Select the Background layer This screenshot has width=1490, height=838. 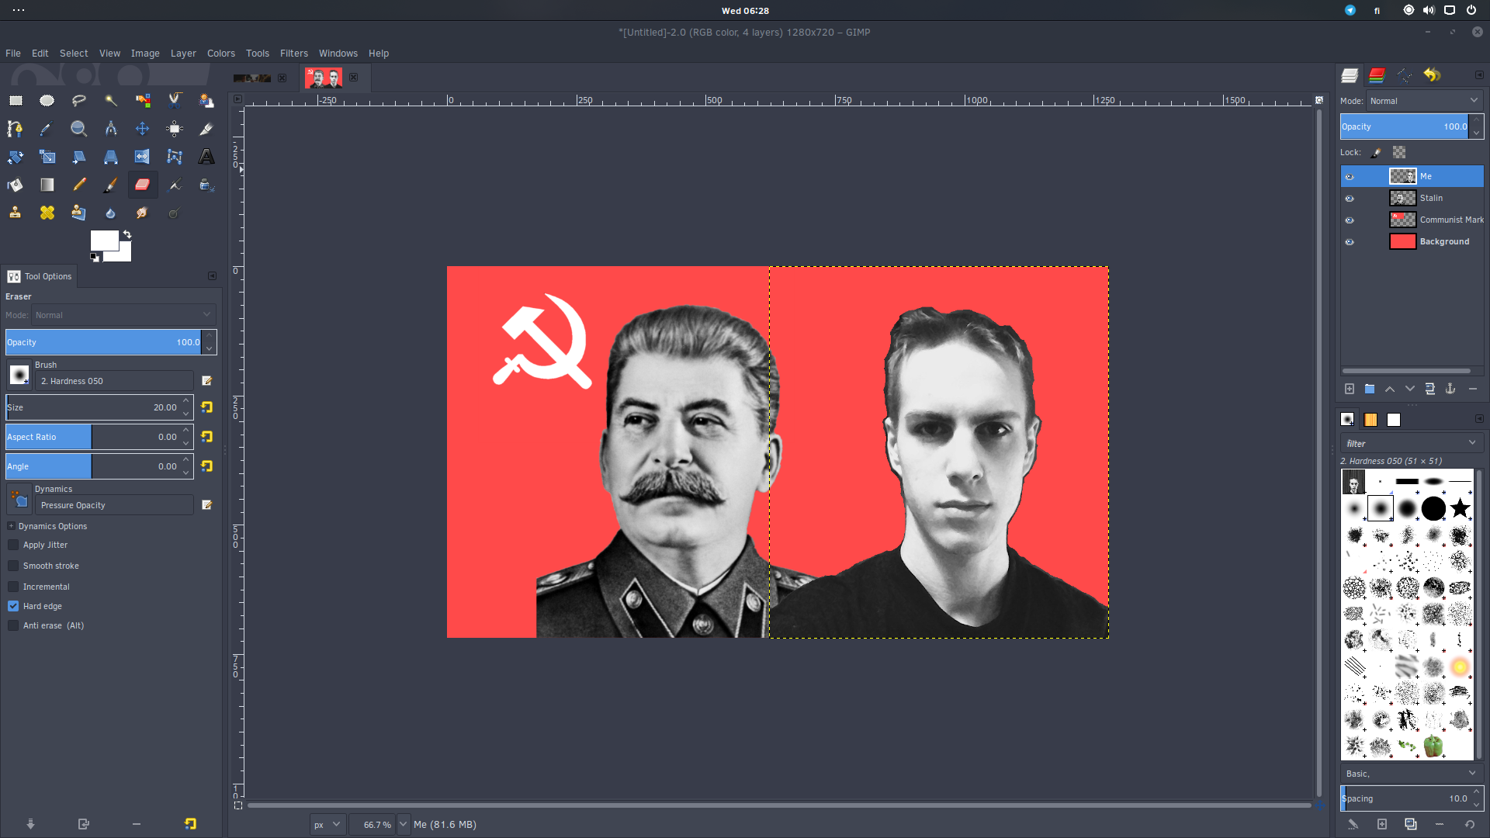coord(1412,241)
